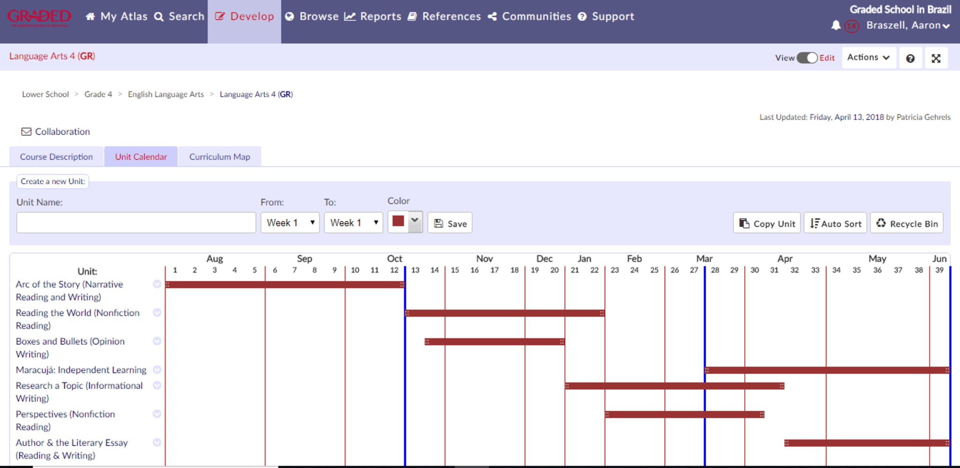Expand the Actions dropdown menu
Image resolution: width=960 pixels, height=468 pixels.
click(x=868, y=58)
